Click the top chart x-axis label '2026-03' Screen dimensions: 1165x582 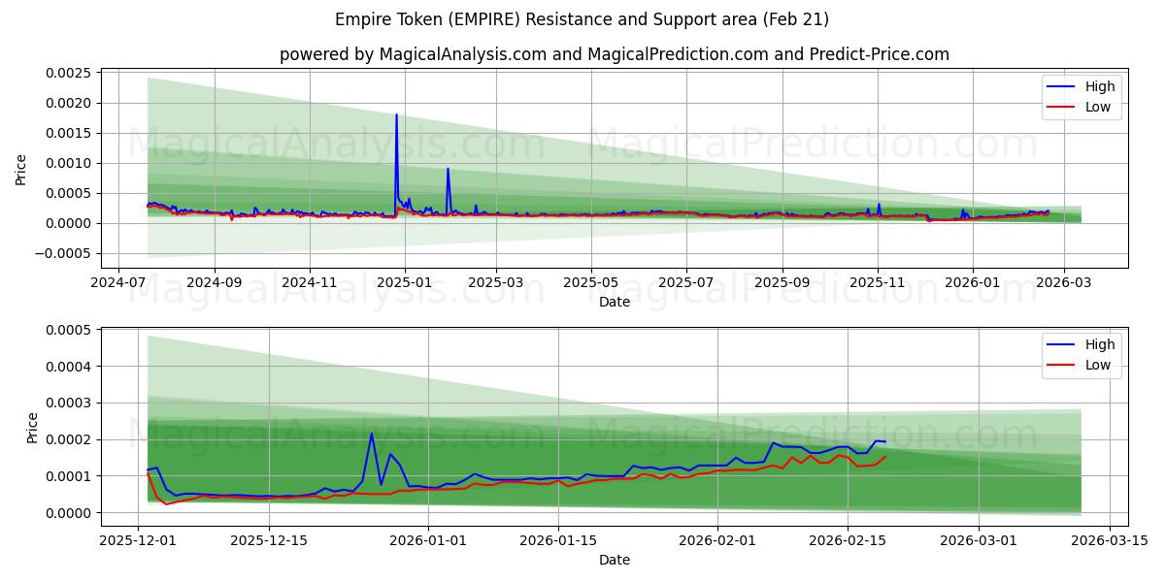tap(1064, 281)
